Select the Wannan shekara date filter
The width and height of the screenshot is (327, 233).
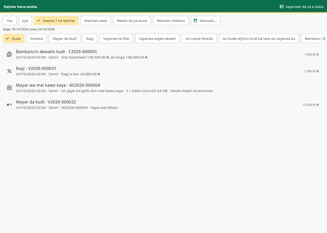pos(171,21)
